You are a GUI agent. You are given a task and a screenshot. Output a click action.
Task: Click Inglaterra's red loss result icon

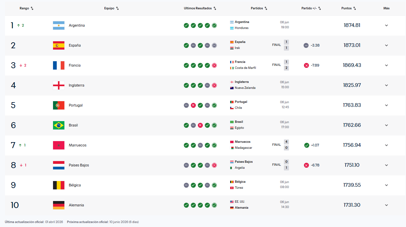pos(214,85)
